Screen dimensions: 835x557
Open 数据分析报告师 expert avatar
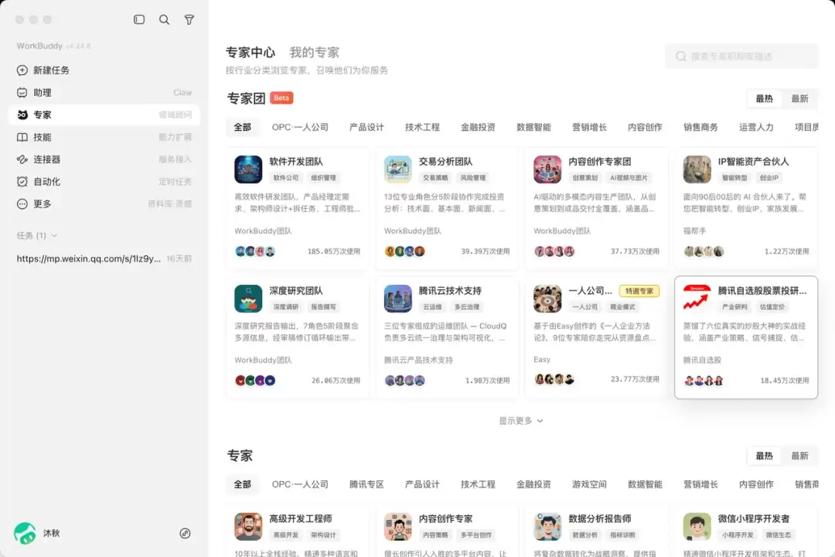pos(547,527)
